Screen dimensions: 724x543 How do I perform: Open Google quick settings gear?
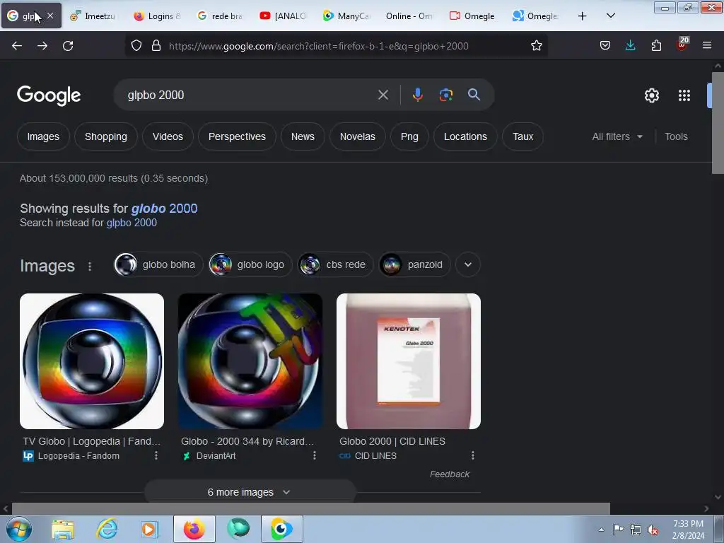[651, 95]
